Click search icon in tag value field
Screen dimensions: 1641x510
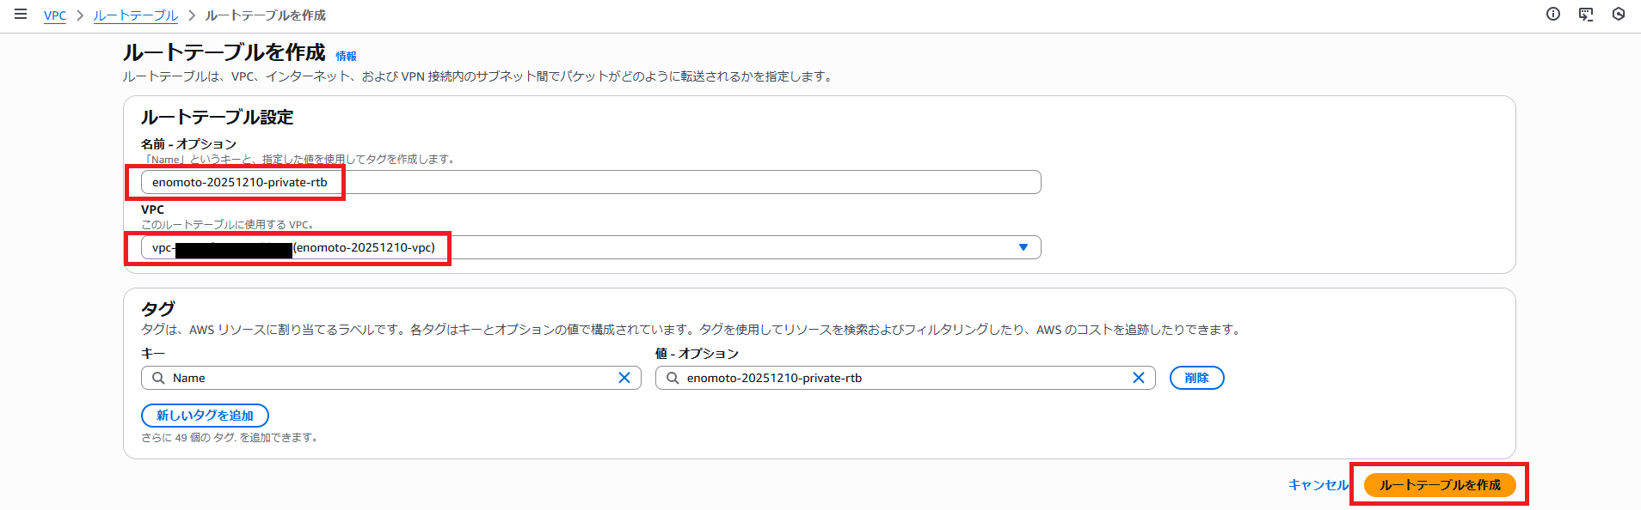(673, 378)
